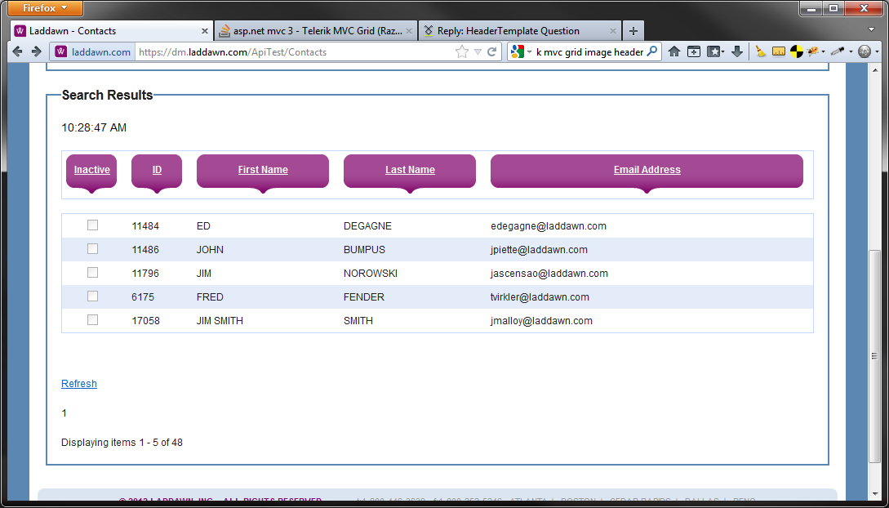Open the URL history dropdown arrow
Viewport: 889px width, 508px height.
pyautogui.click(x=478, y=52)
